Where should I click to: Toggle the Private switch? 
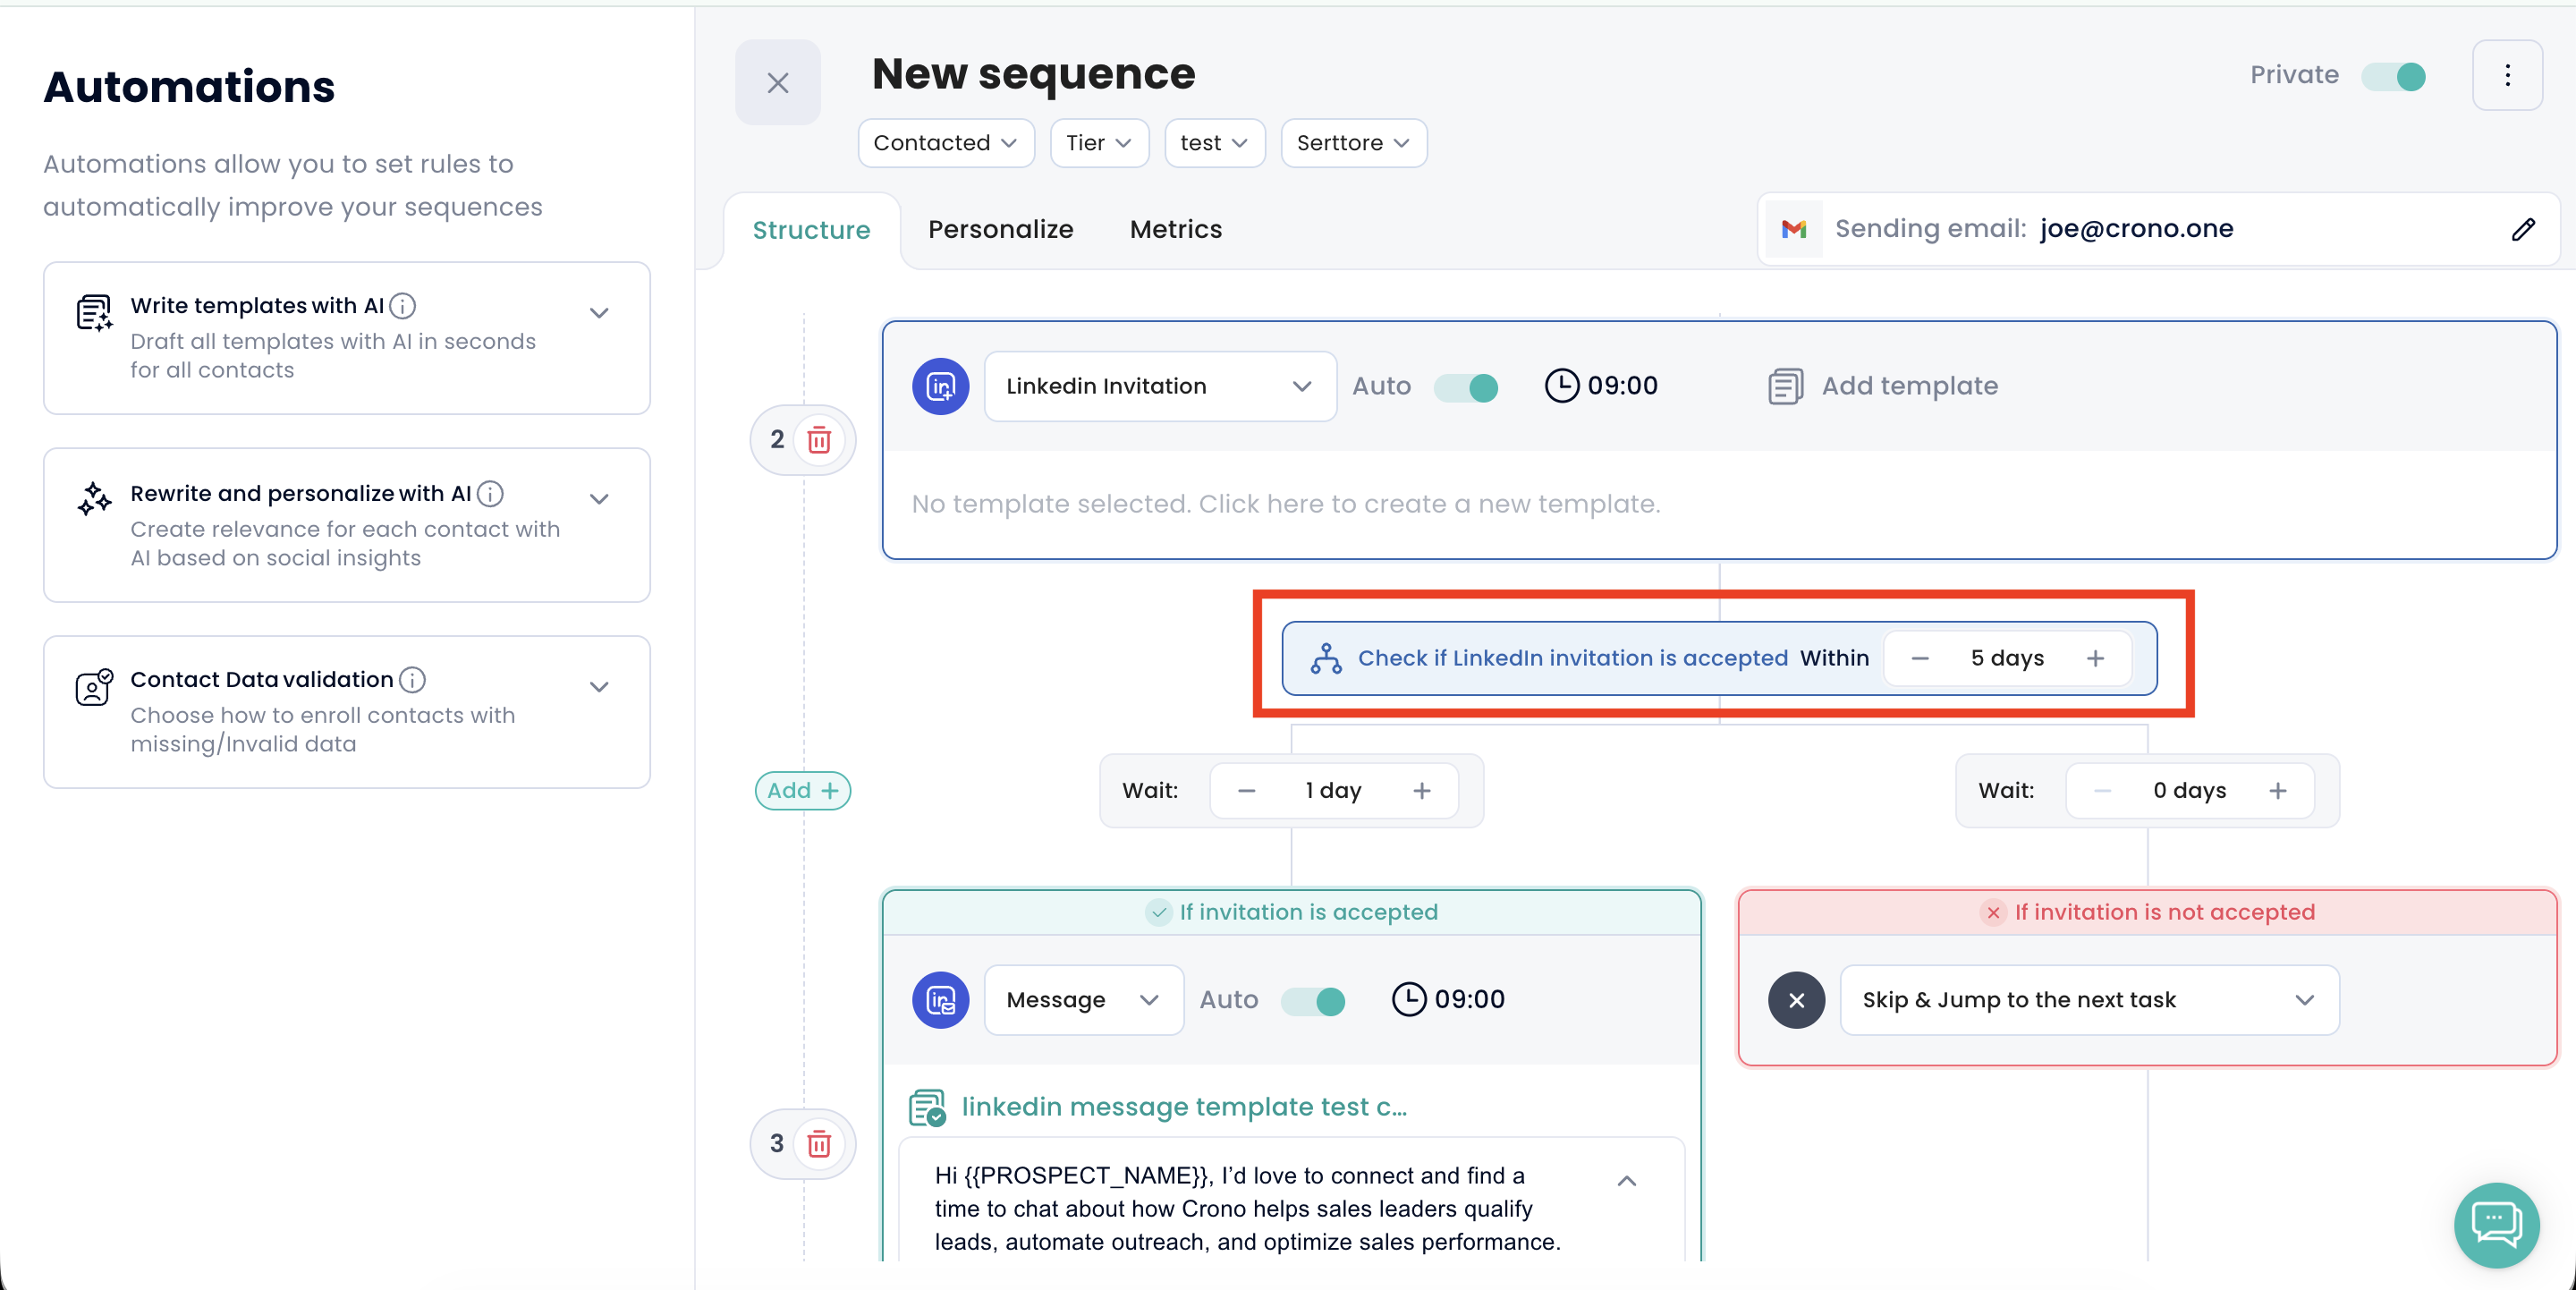coord(2394,76)
